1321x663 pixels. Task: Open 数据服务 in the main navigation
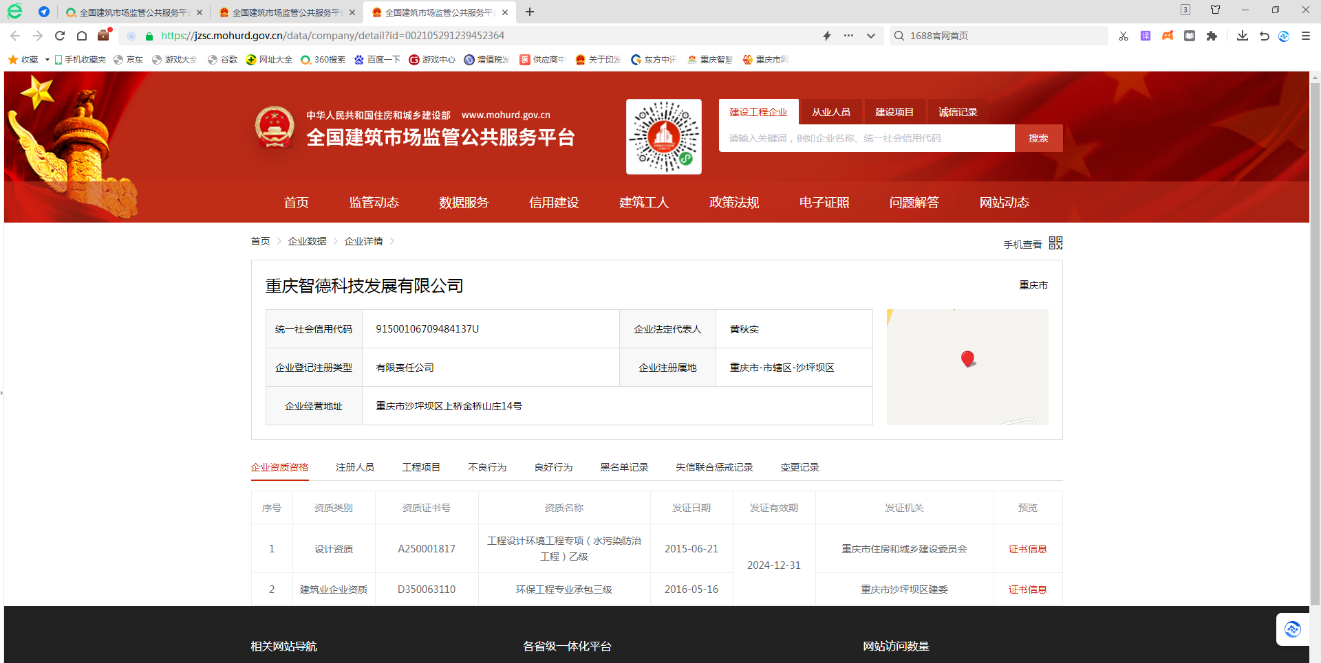coord(464,202)
